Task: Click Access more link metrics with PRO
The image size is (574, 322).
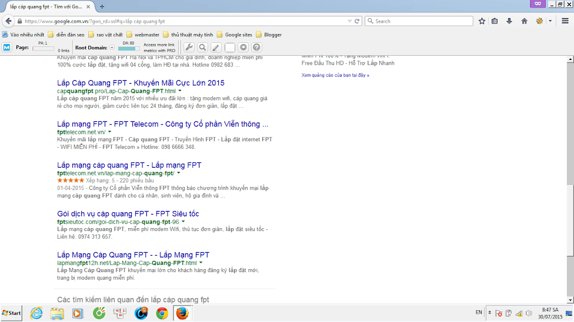Action: tap(159, 48)
